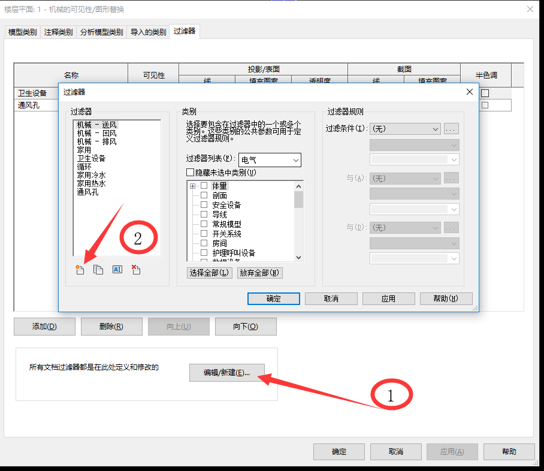Check the 护理呼叫设备 category box

(204, 252)
